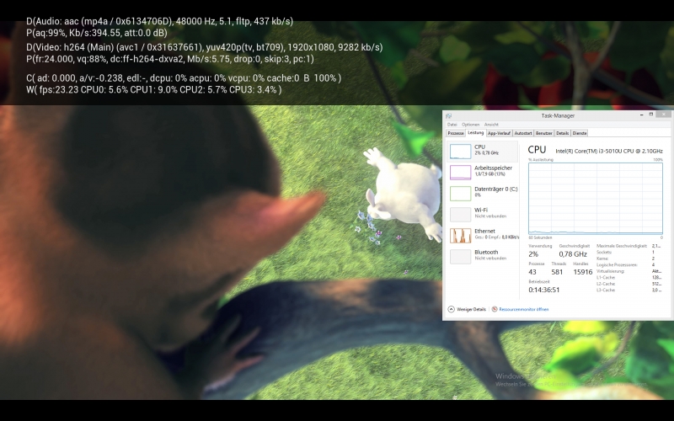Image resolution: width=674 pixels, height=421 pixels.
Task: Collapse with the Weniger Details arrow icon
Action: tap(452, 309)
